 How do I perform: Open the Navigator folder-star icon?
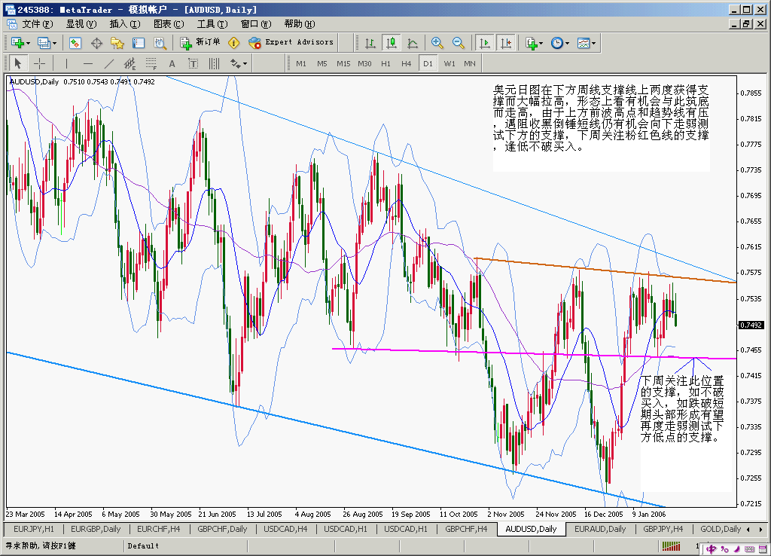[x=117, y=43]
